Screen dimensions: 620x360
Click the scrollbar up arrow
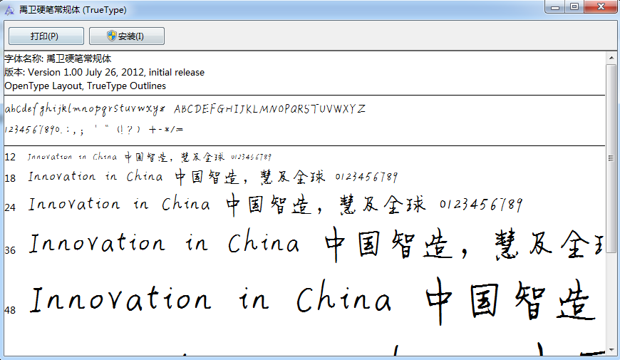pos(611,58)
